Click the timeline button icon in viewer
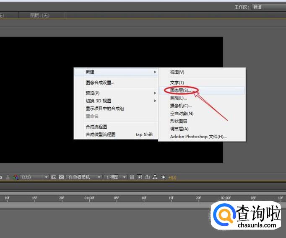Viewport: 286px width, 238px height. pyautogui.click(x=148, y=177)
